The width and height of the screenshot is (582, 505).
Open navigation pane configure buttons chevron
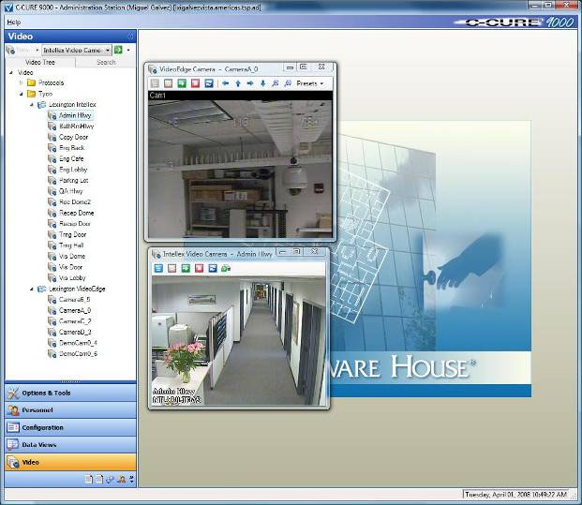pos(132,479)
